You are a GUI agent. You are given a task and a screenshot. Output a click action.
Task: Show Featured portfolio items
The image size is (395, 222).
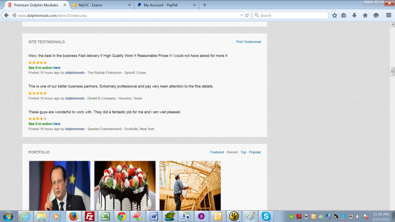click(x=217, y=152)
